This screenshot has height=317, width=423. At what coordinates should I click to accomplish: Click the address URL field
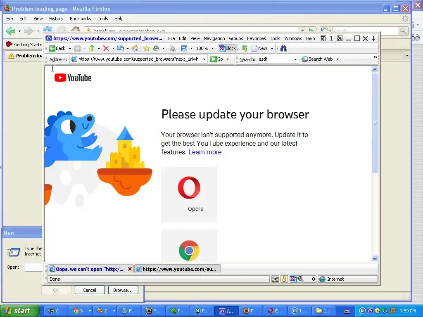(138, 59)
